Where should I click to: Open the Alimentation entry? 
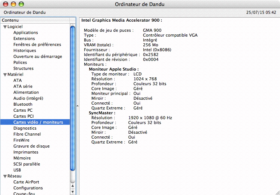[26, 92]
